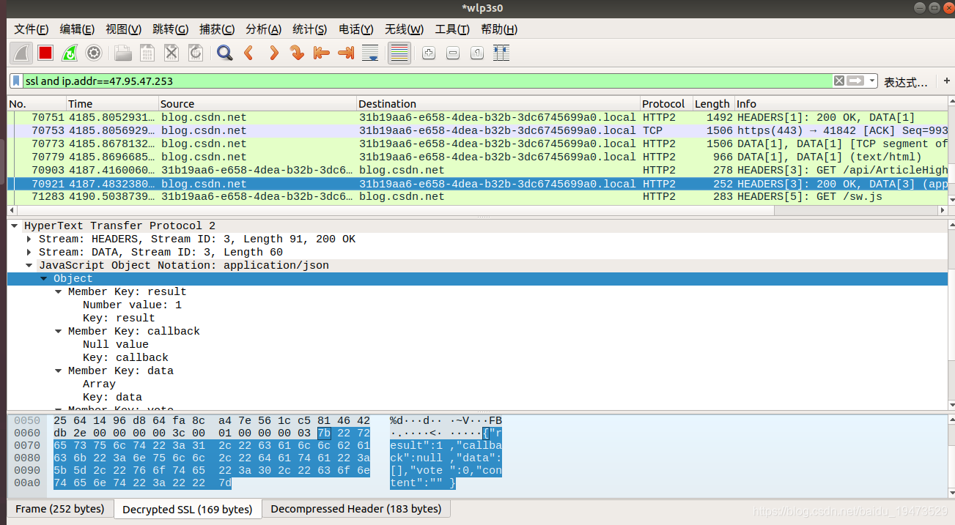Jump to the last packet using the right-bar arrow icon
The width and height of the screenshot is (955, 525).
345,52
